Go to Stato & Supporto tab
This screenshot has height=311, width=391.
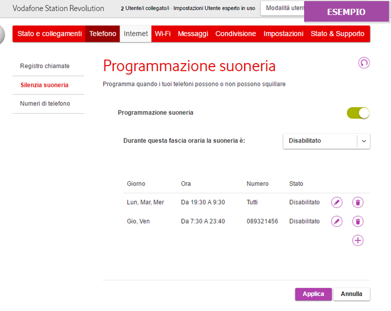pyautogui.click(x=337, y=34)
